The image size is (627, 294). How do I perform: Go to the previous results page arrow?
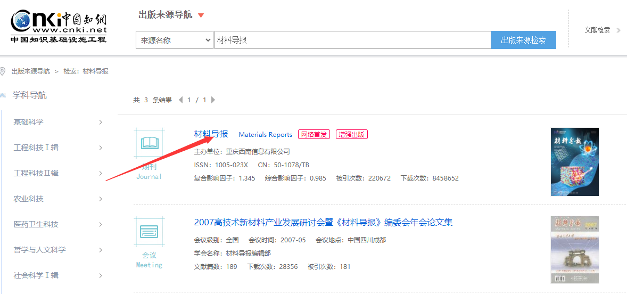point(180,100)
